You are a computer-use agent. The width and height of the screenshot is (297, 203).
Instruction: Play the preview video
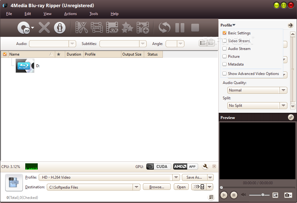224,195
